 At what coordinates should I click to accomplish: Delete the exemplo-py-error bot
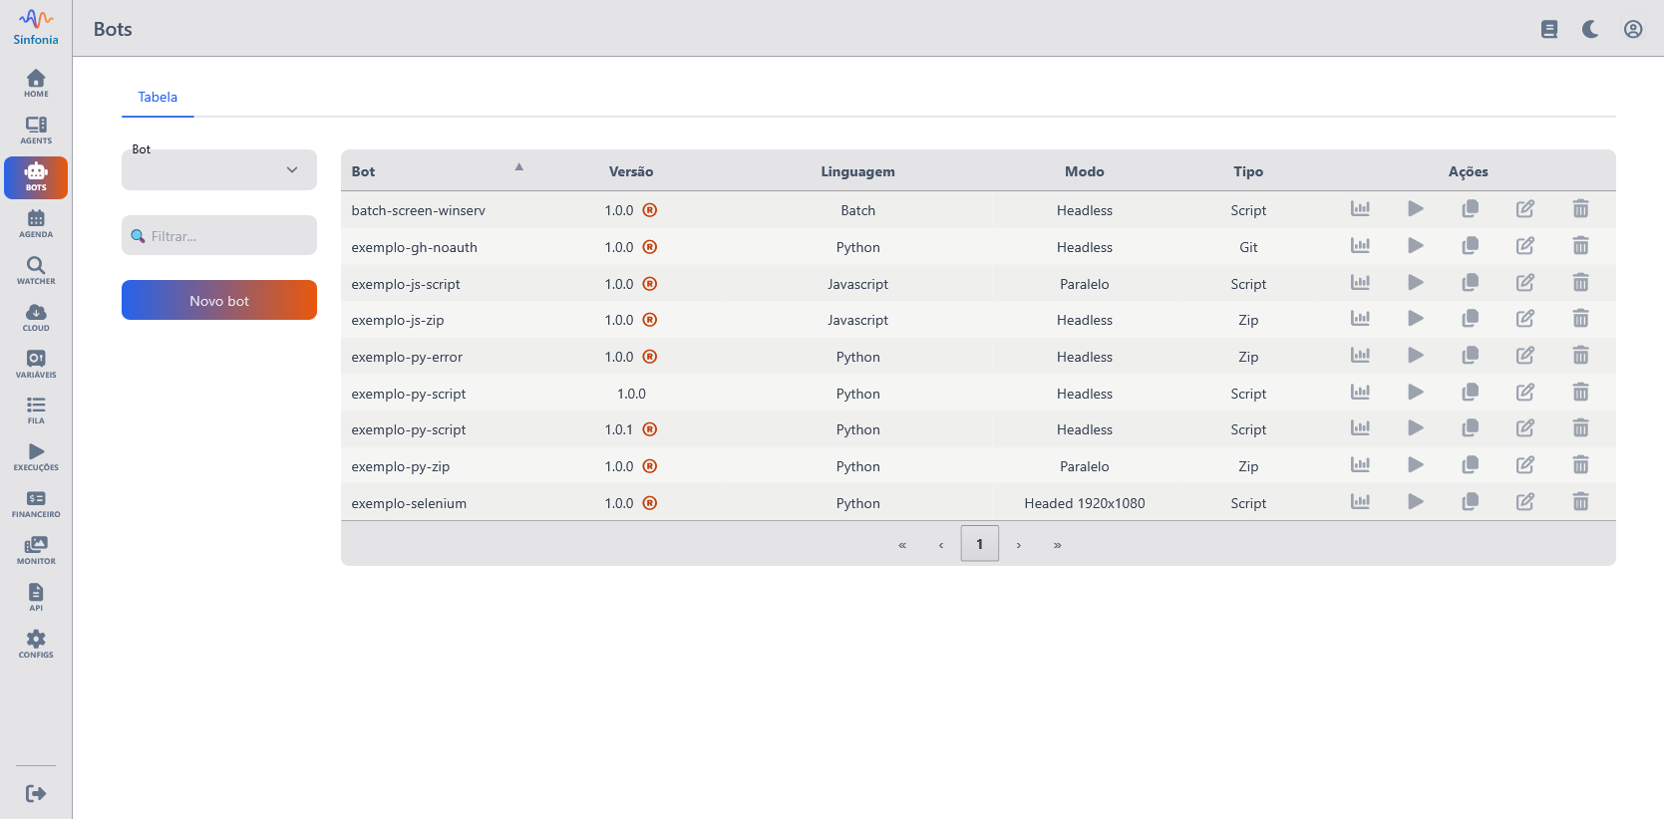point(1580,356)
